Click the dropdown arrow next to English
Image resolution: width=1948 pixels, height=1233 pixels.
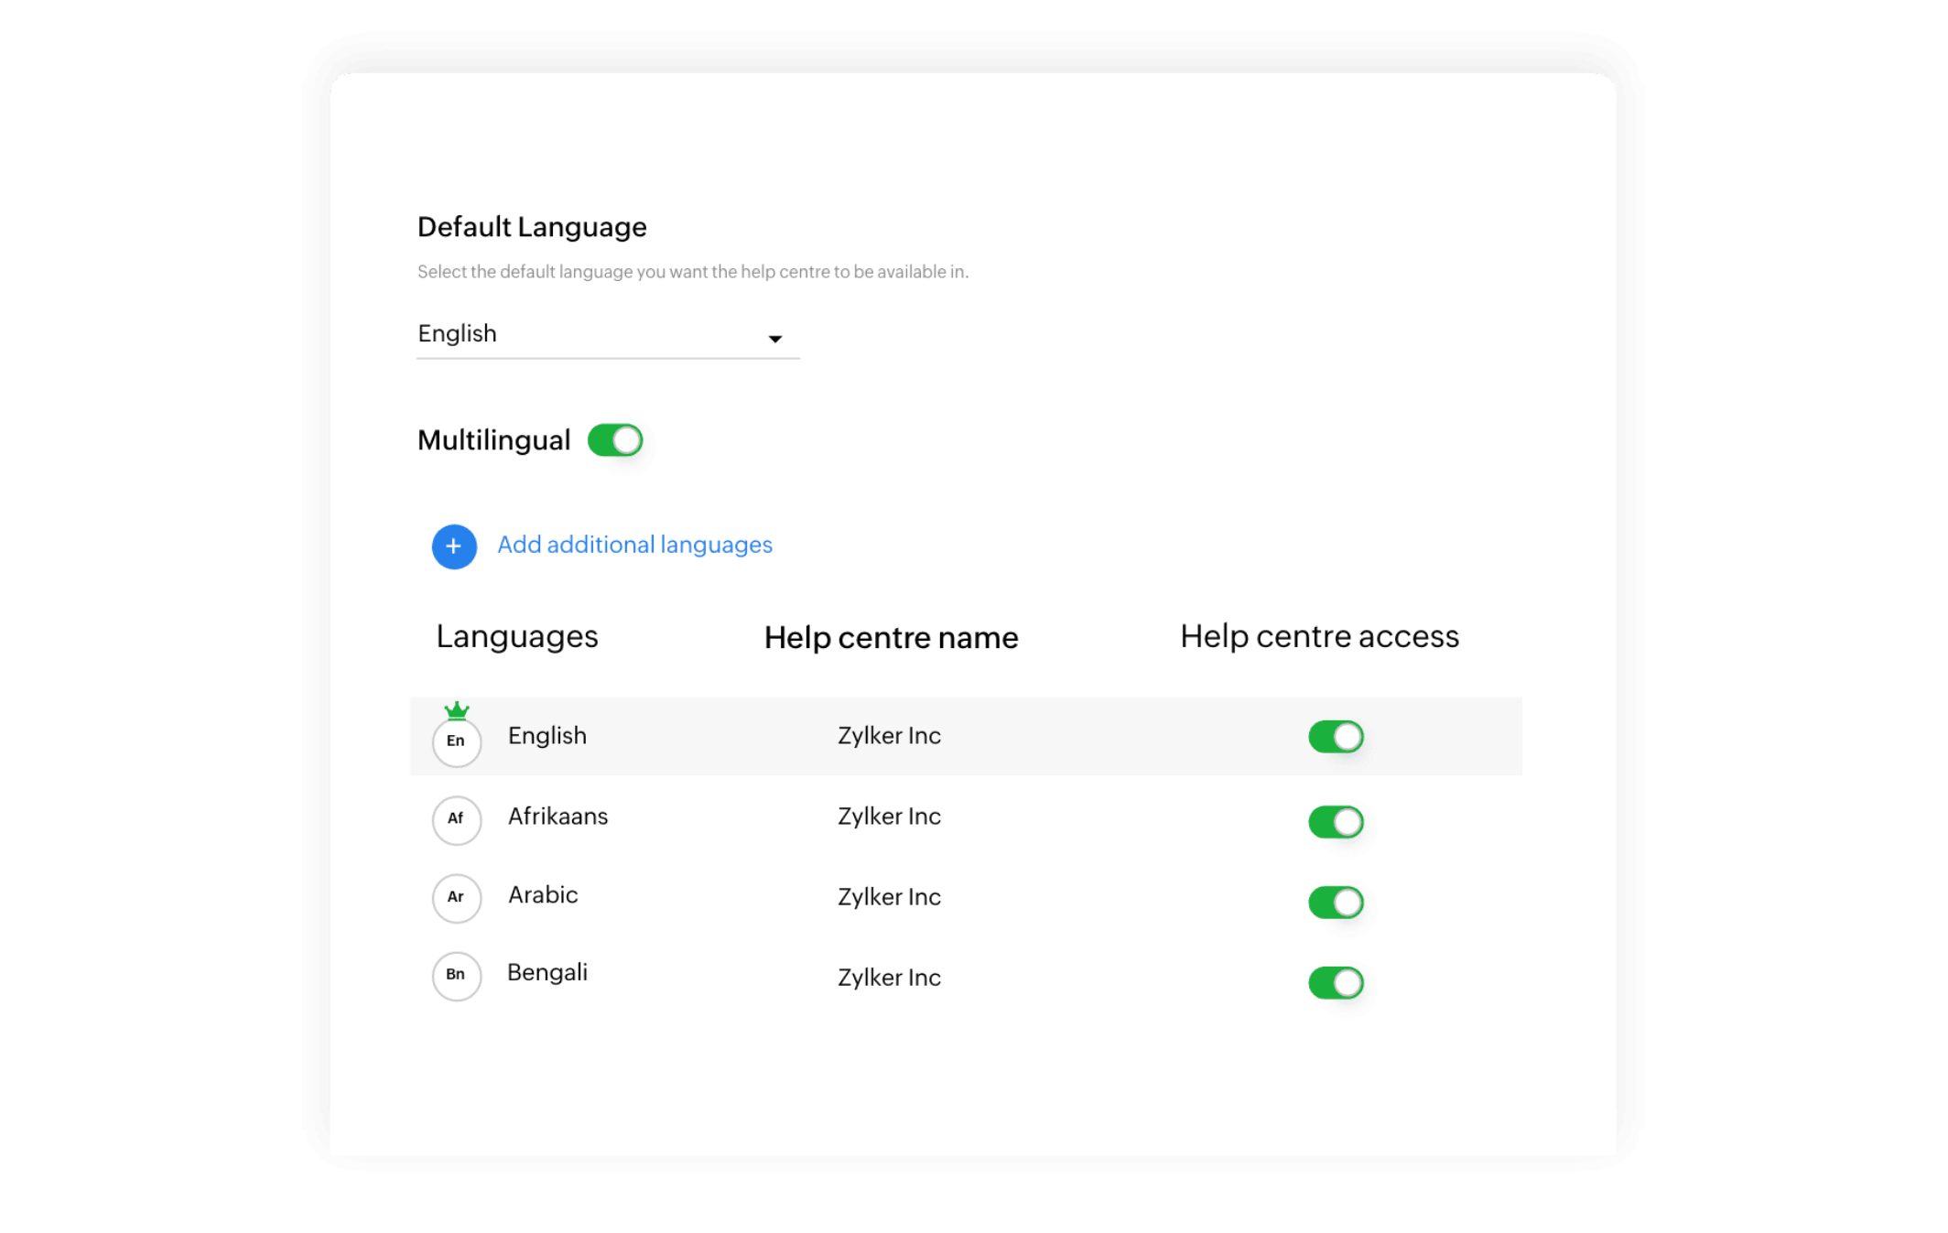pos(775,338)
